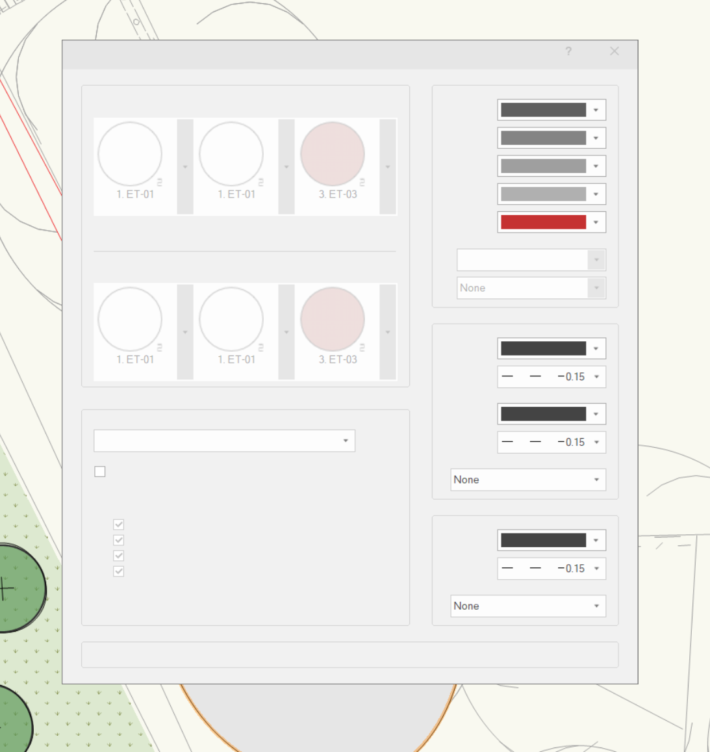Toggle the unchecked checkbox in the lower-left panel
This screenshot has height=752, width=710.
point(99,471)
